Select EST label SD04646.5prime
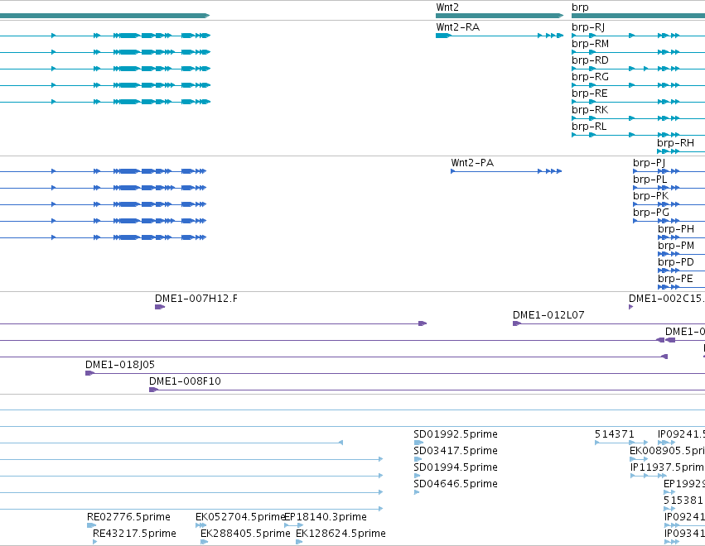705x546 pixels. [x=456, y=484]
